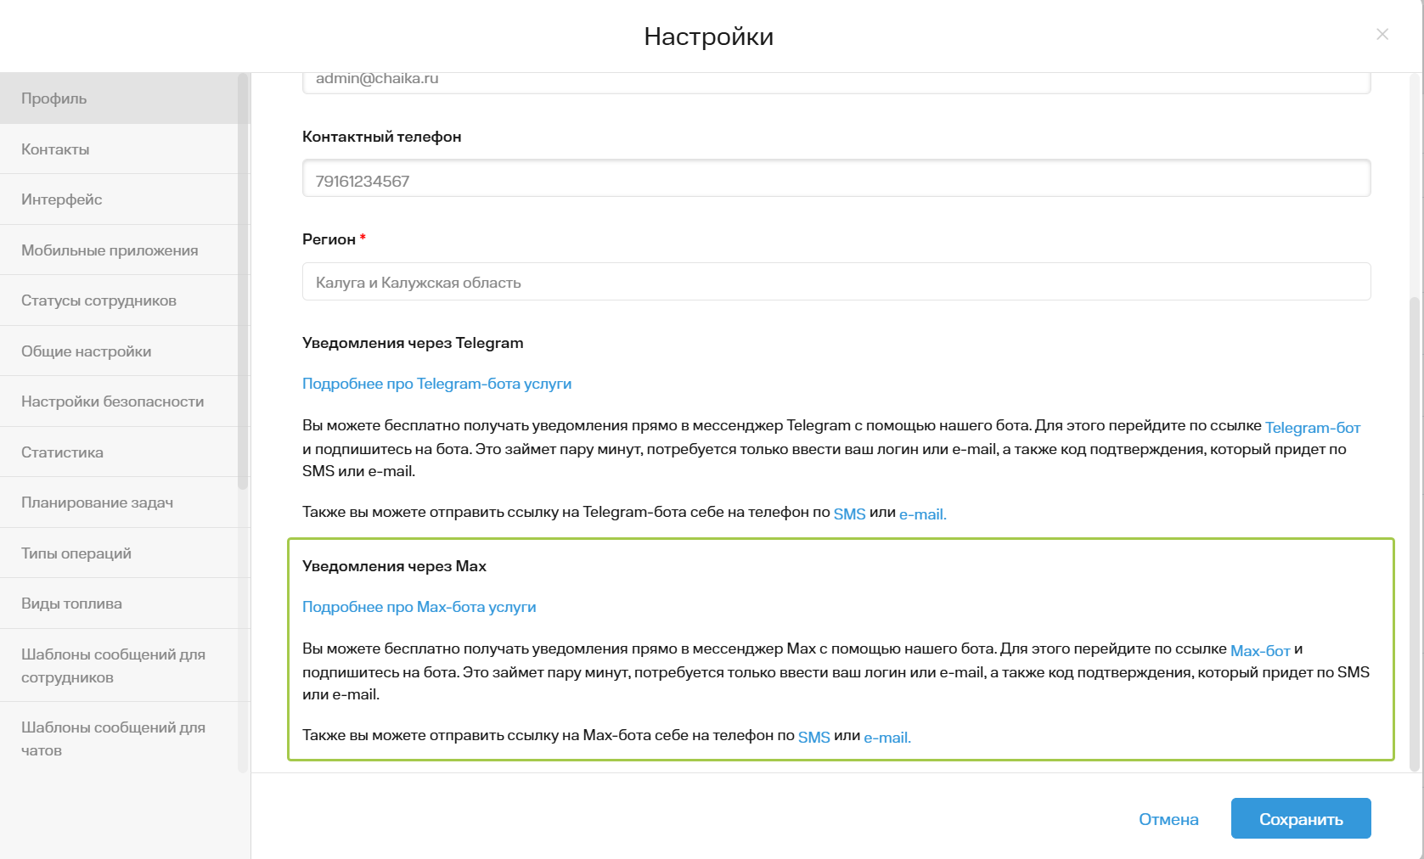Open Планирование задач settings

click(119, 502)
